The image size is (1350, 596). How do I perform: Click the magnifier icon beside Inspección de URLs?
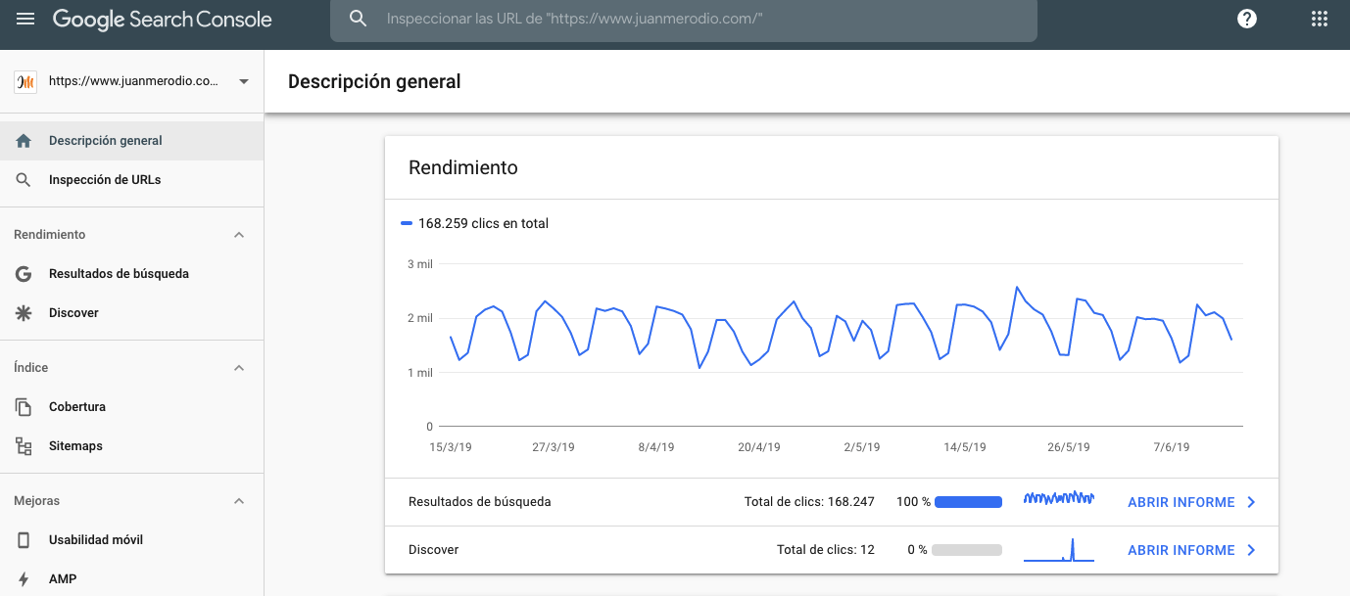pyautogui.click(x=24, y=180)
